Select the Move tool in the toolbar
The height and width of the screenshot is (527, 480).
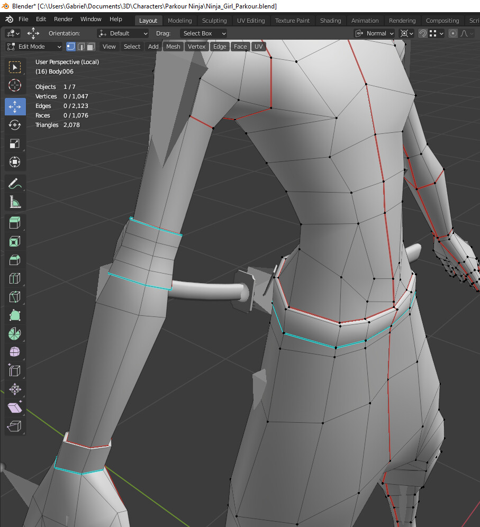(15, 106)
